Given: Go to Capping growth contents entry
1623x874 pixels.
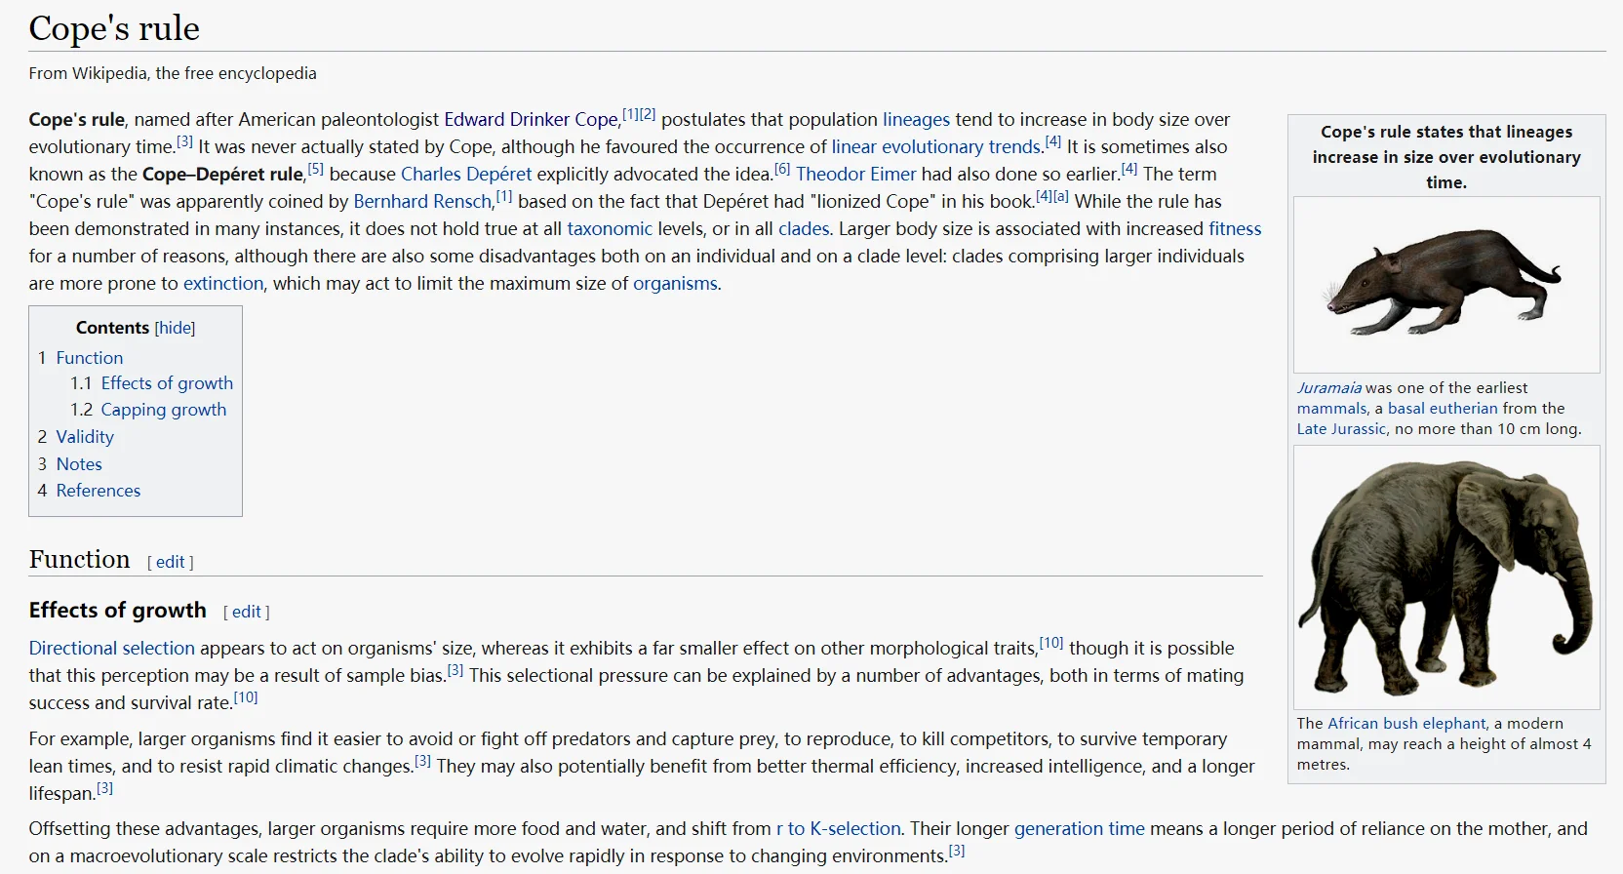Looking at the screenshot, I should [x=164, y=410].
